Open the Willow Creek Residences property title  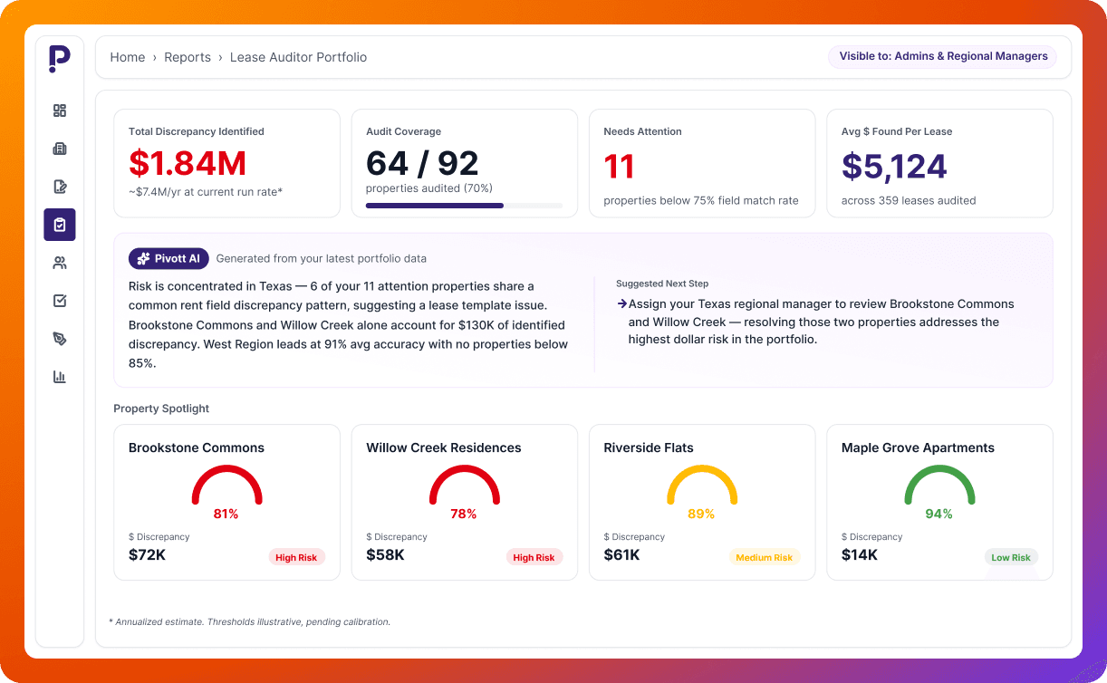pos(444,447)
